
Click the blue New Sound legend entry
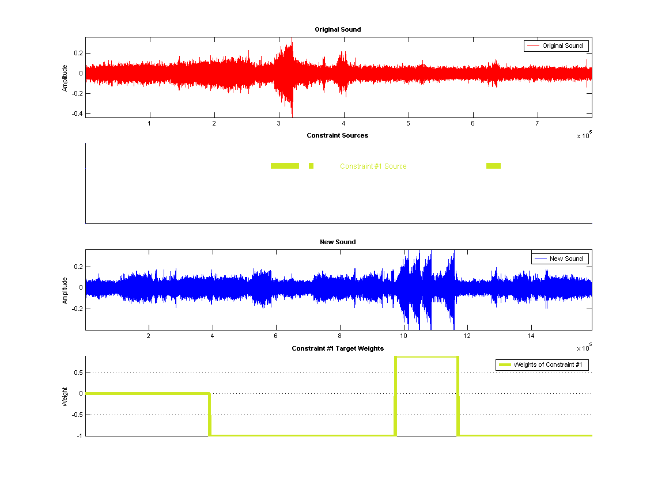(x=560, y=259)
